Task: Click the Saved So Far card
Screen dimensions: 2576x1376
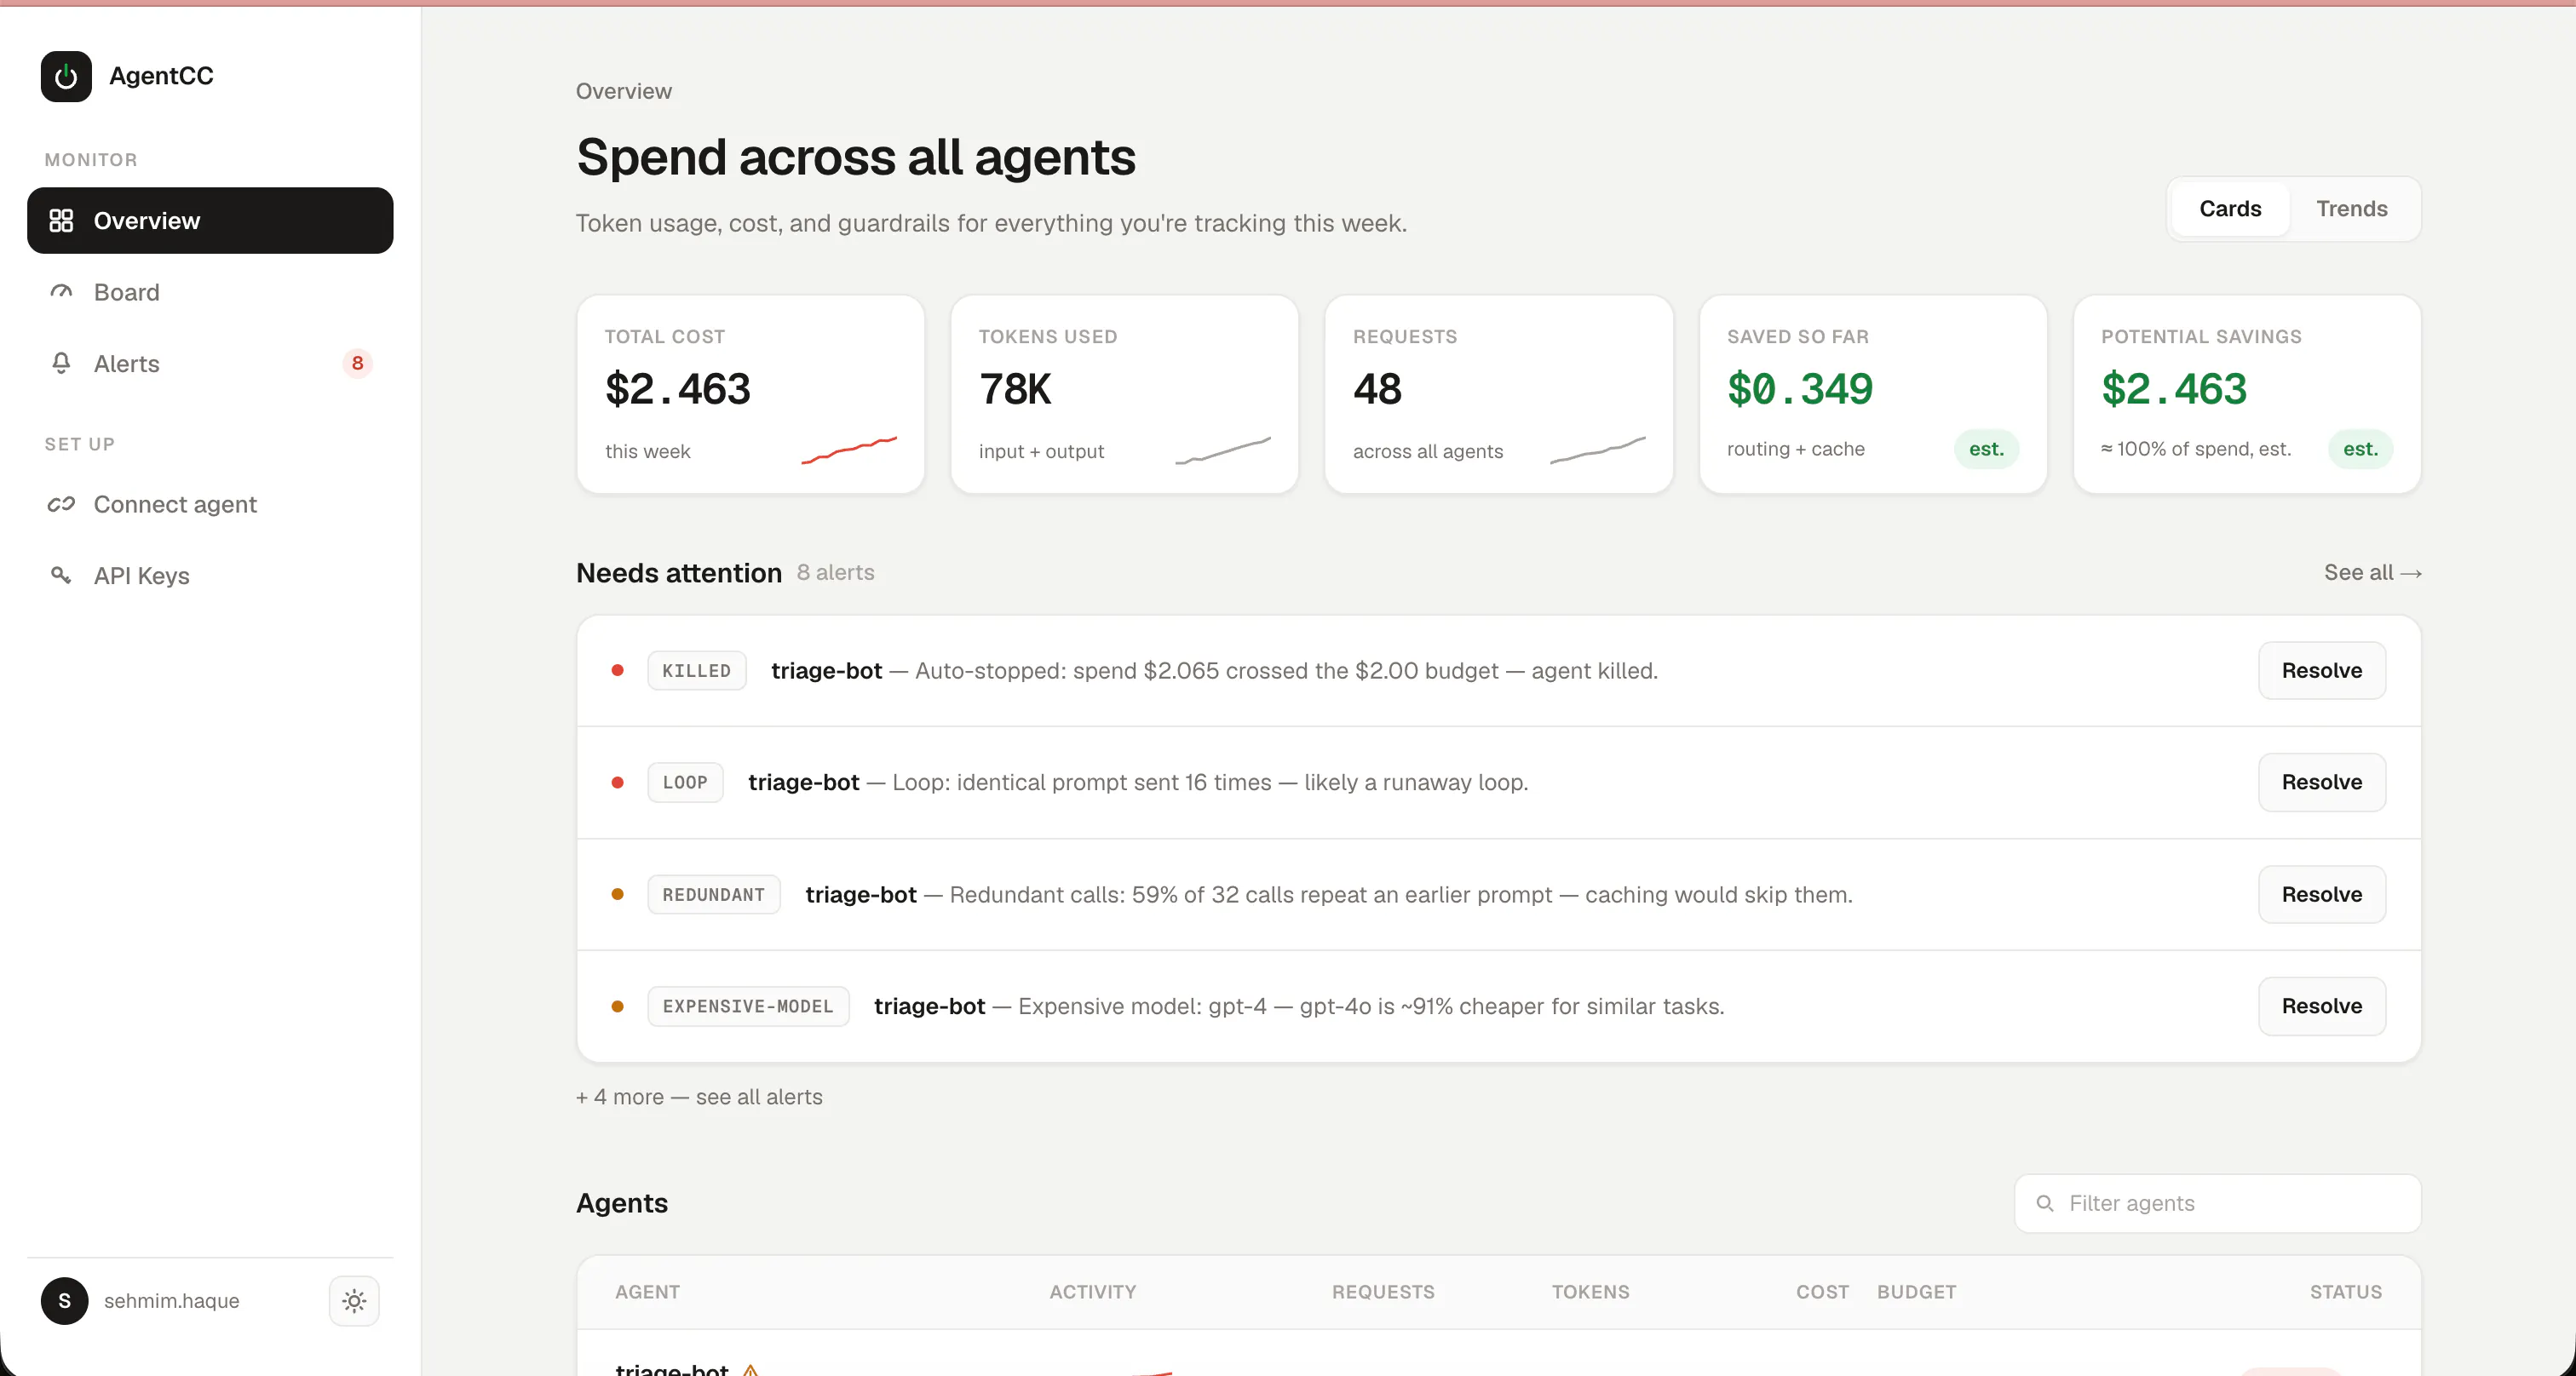Action: [x=1873, y=393]
